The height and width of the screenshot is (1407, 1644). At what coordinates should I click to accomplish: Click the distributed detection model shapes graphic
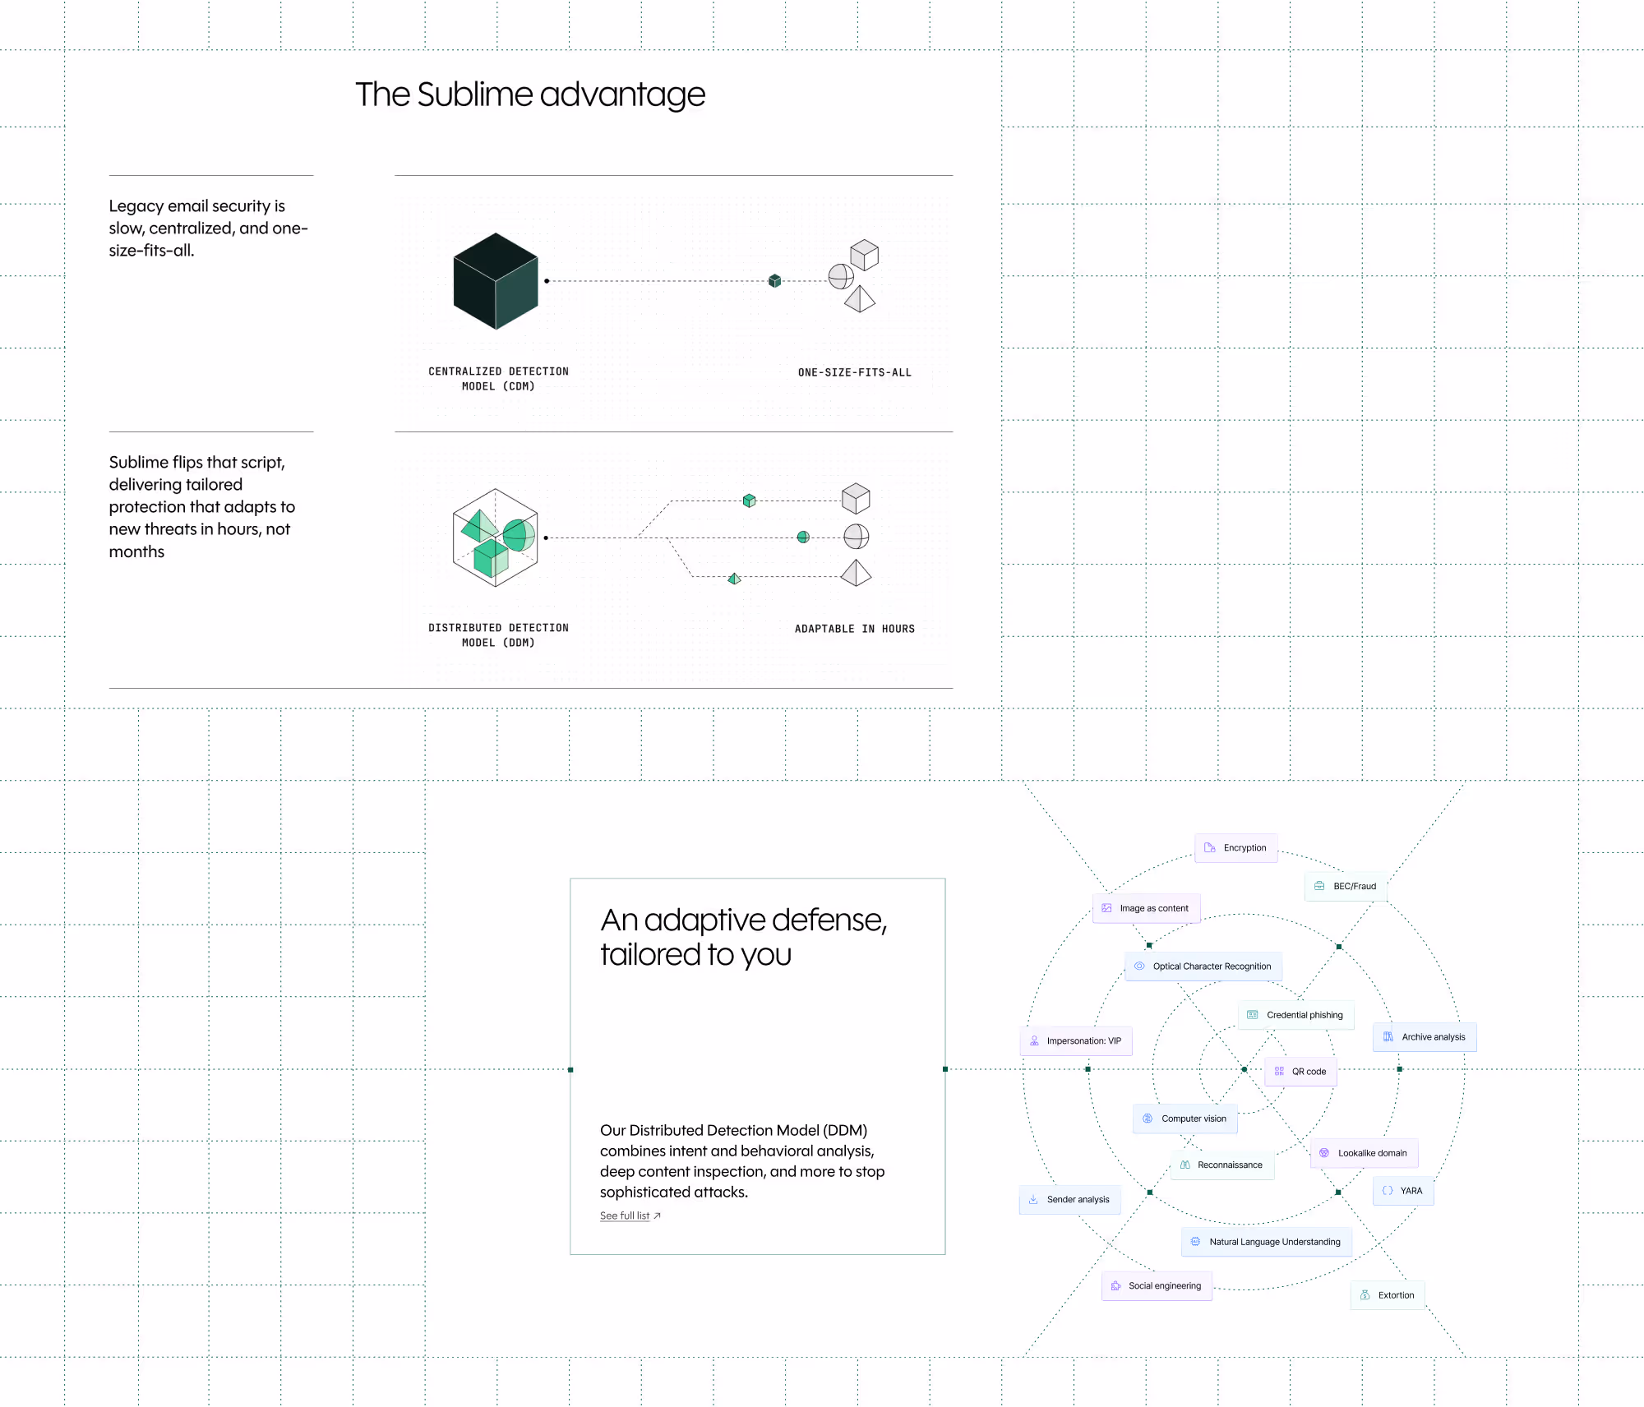tap(496, 537)
